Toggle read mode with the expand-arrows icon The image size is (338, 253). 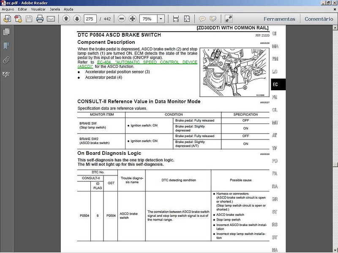click(x=229, y=19)
